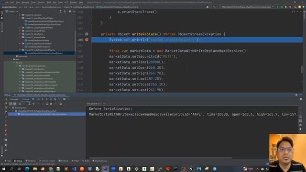Select the highlighted test case row
Screen dimensions: 306x172
(x=47, y=114)
